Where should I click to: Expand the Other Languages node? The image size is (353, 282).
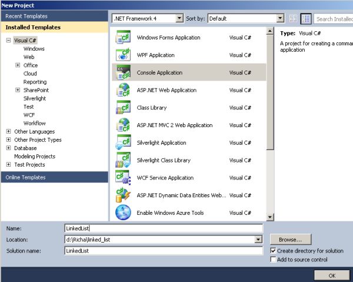coord(9,131)
